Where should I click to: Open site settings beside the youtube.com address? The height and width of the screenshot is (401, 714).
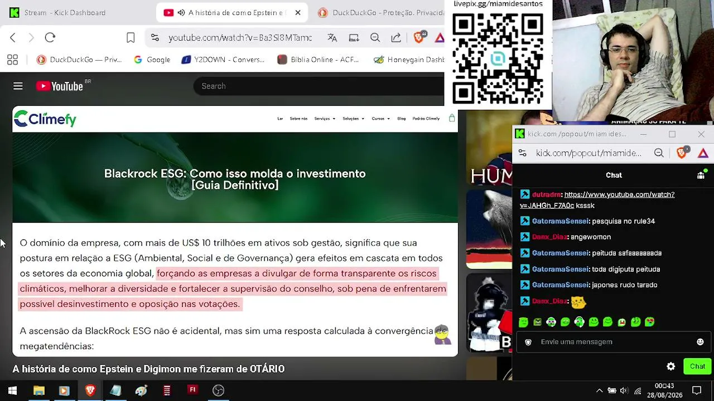click(x=155, y=37)
